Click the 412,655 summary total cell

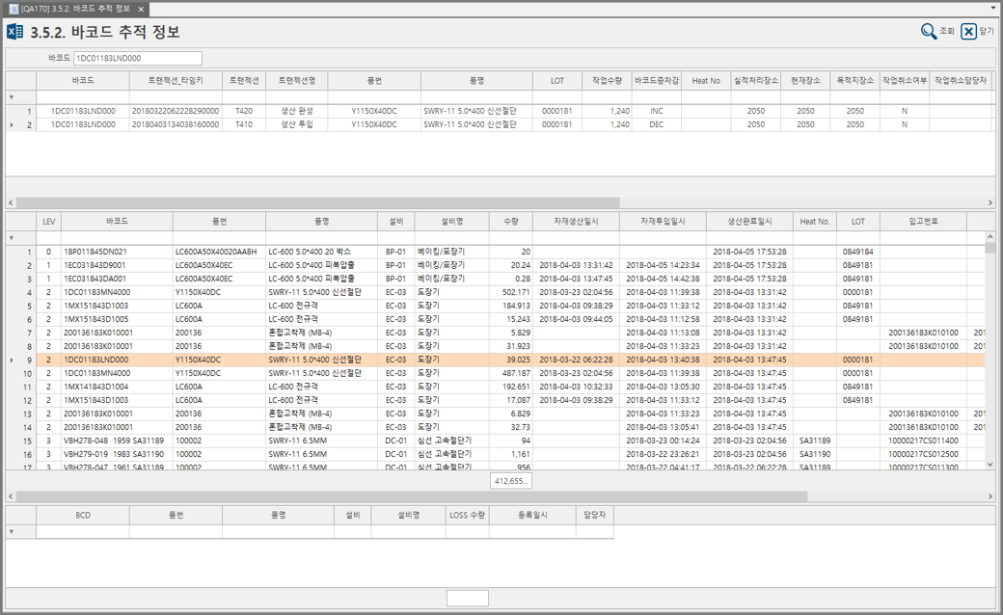[510, 481]
